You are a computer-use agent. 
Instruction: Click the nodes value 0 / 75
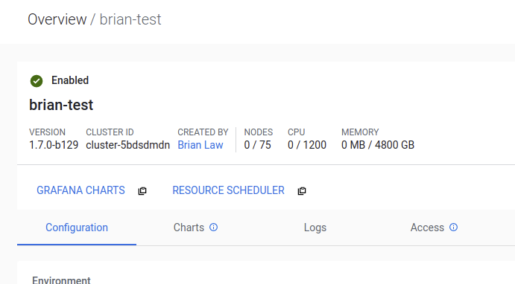click(x=258, y=145)
